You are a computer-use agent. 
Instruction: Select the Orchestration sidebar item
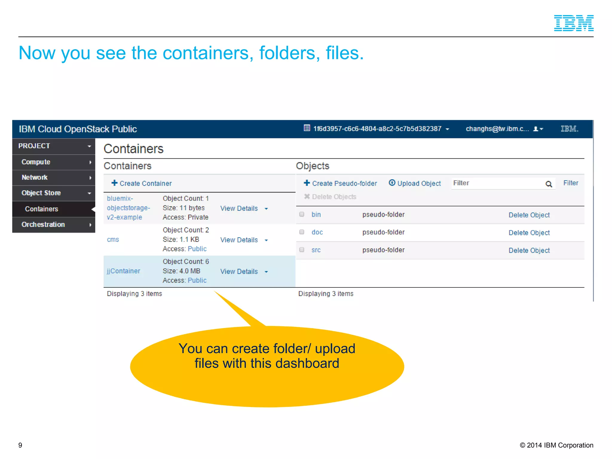(54, 225)
